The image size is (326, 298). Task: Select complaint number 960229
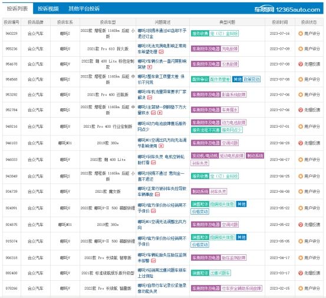click(11, 33)
